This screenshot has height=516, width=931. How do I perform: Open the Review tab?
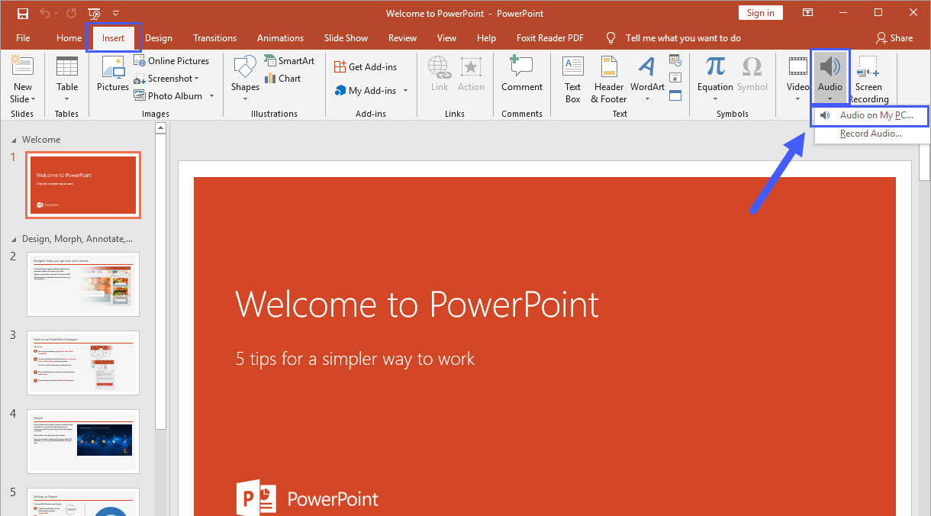coord(402,38)
